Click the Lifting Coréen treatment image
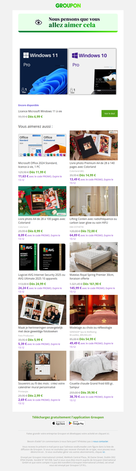The width and height of the screenshot is (136, 471). click(93, 201)
